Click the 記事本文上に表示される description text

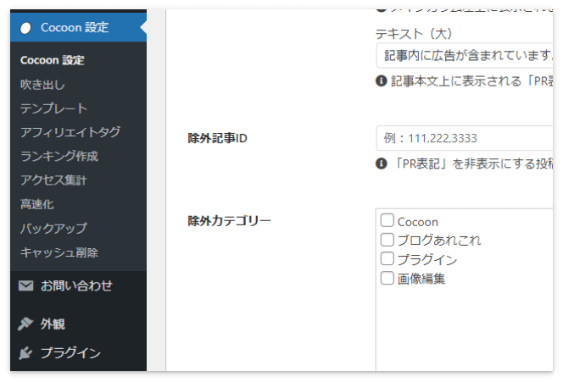click(471, 81)
